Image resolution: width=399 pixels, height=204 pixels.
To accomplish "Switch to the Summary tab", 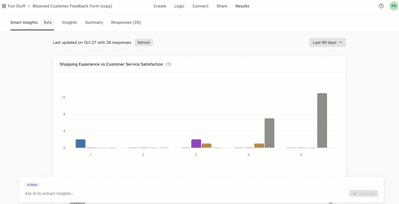I will click(x=94, y=22).
